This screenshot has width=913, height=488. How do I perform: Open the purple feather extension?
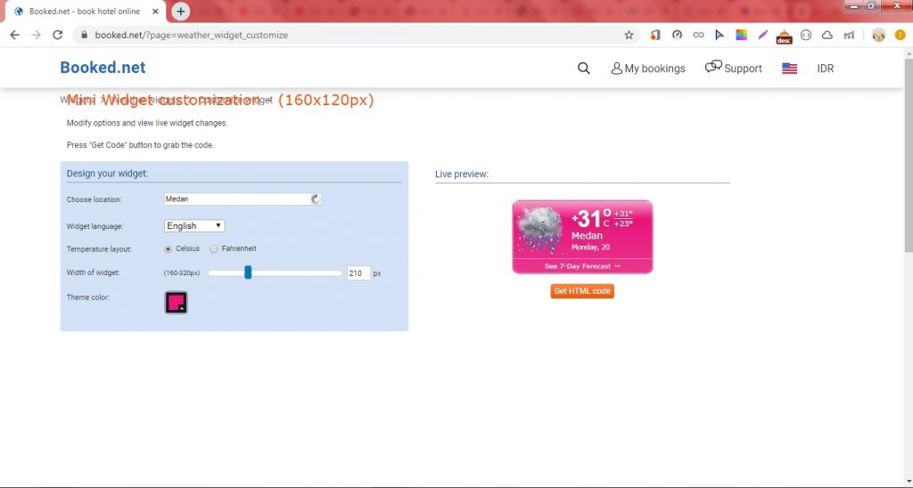[763, 35]
